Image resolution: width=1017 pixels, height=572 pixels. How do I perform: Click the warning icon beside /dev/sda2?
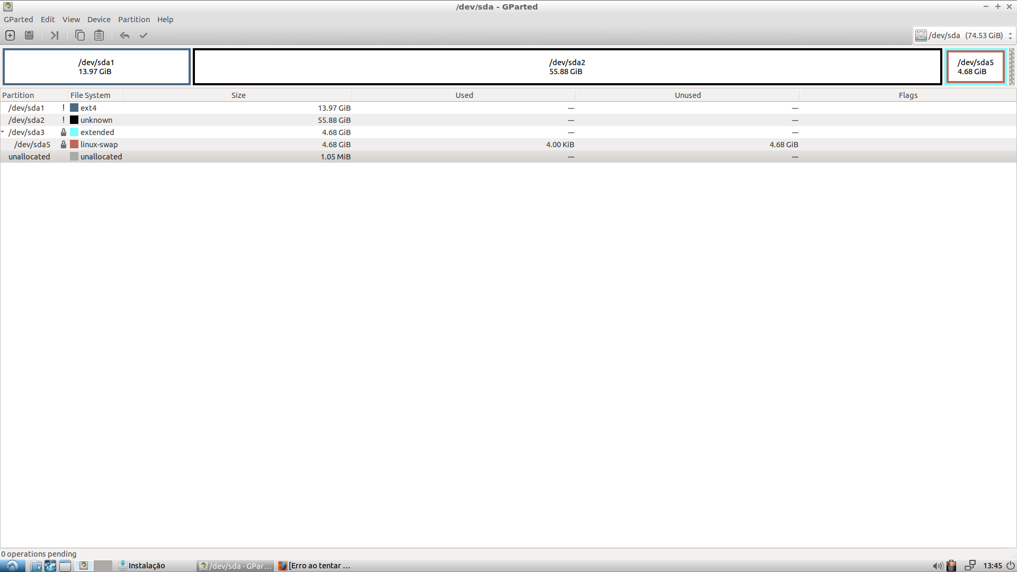tap(63, 120)
